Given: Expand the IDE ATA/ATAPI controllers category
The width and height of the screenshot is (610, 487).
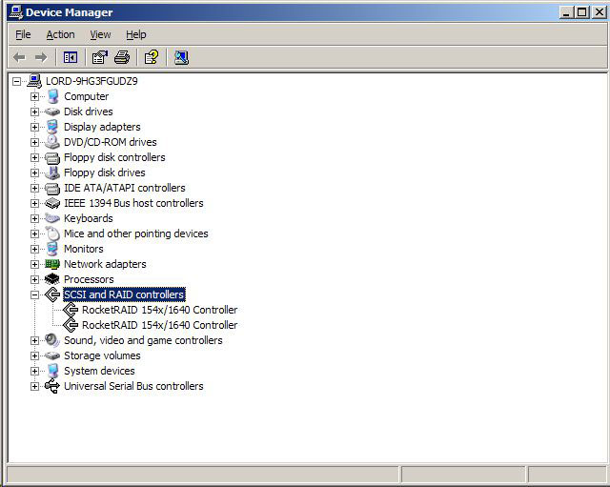Looking at the screenshot, I should point(34,188).
